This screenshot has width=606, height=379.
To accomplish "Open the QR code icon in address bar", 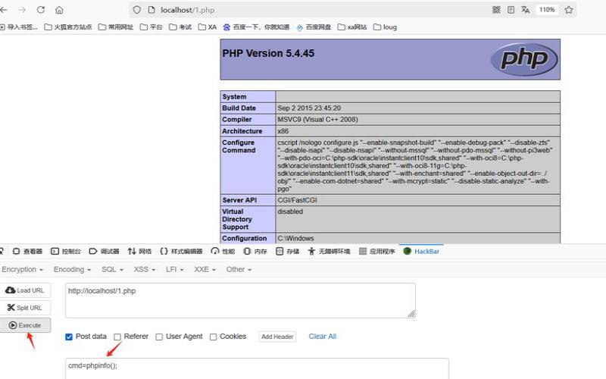I will (x=496, y=10).
